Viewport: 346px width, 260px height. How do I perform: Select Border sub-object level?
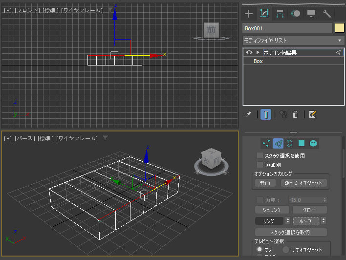click(x=290, y=143)
